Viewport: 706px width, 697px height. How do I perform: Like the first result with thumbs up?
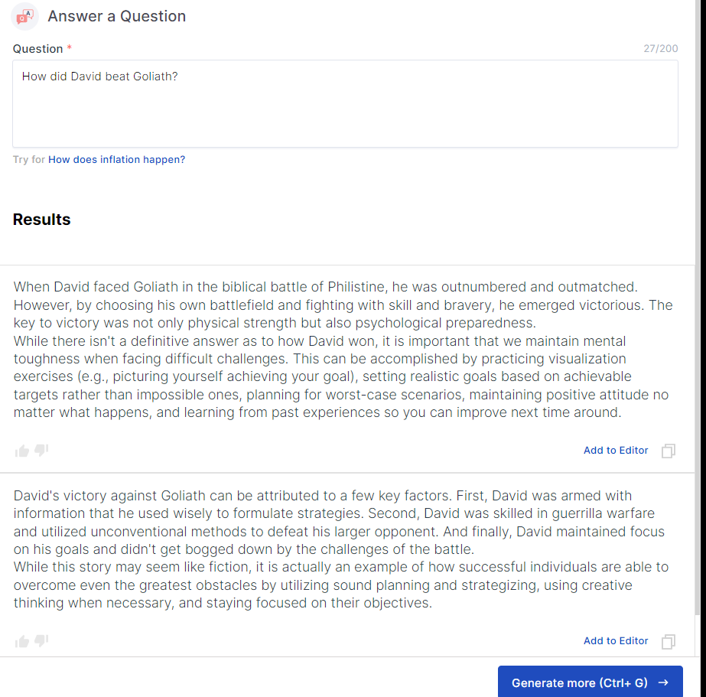pyautogui.click(x=21, y=451)
